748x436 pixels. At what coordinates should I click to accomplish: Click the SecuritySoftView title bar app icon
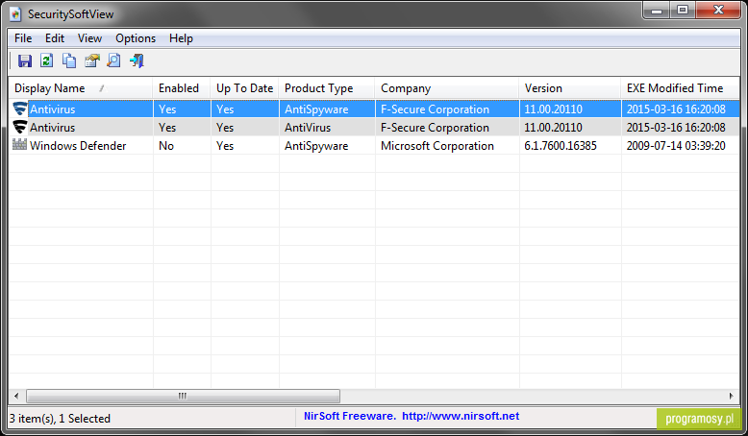[x=15, y=13]
